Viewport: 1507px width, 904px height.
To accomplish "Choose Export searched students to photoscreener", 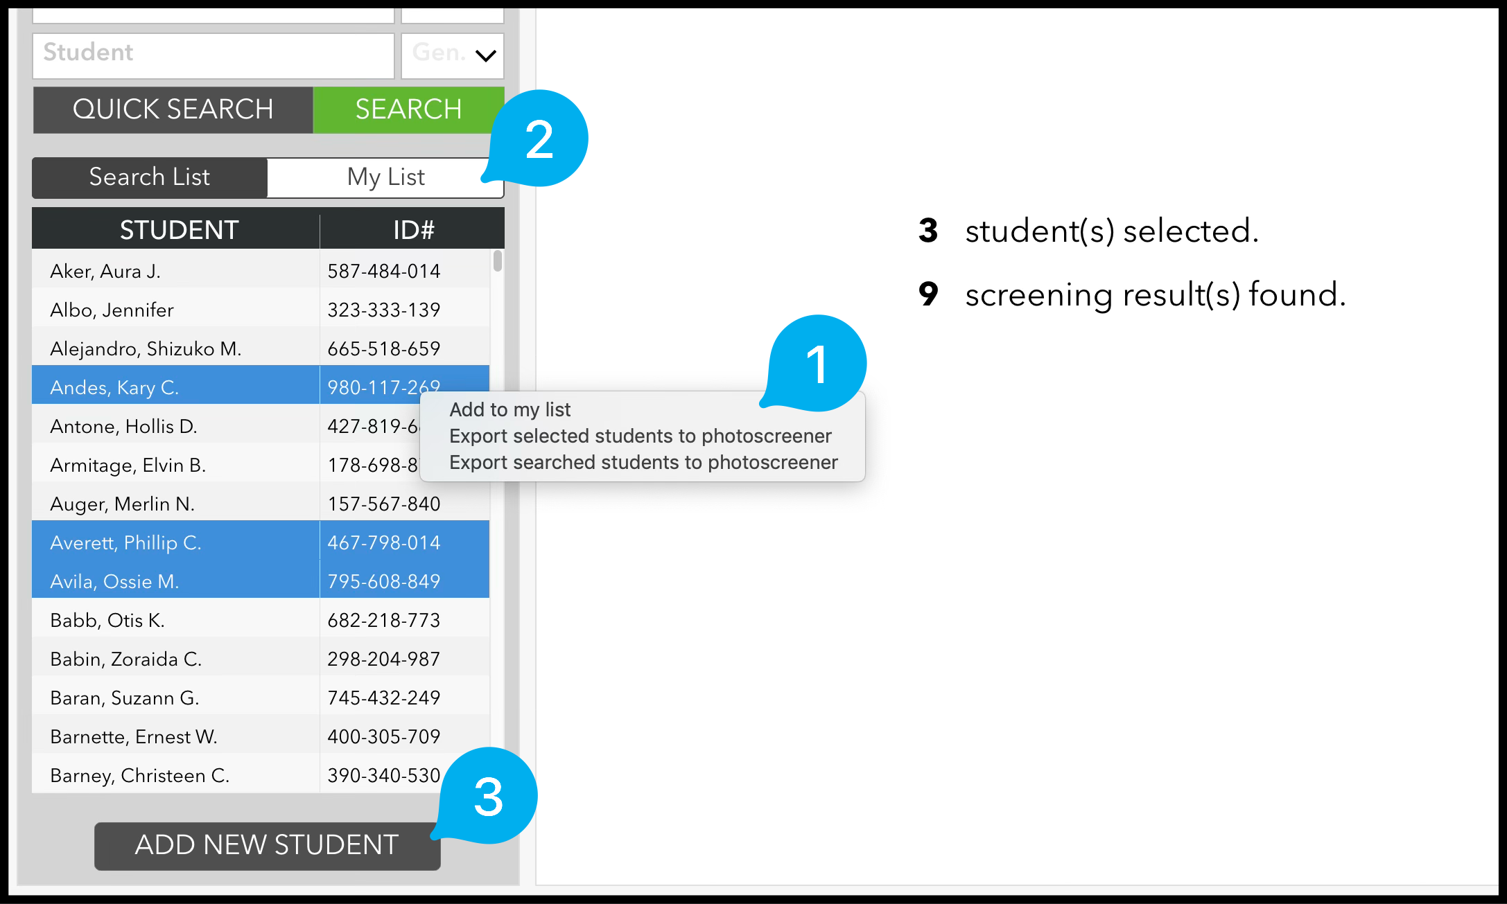I will pyautogui.click(x=643, y=462).
